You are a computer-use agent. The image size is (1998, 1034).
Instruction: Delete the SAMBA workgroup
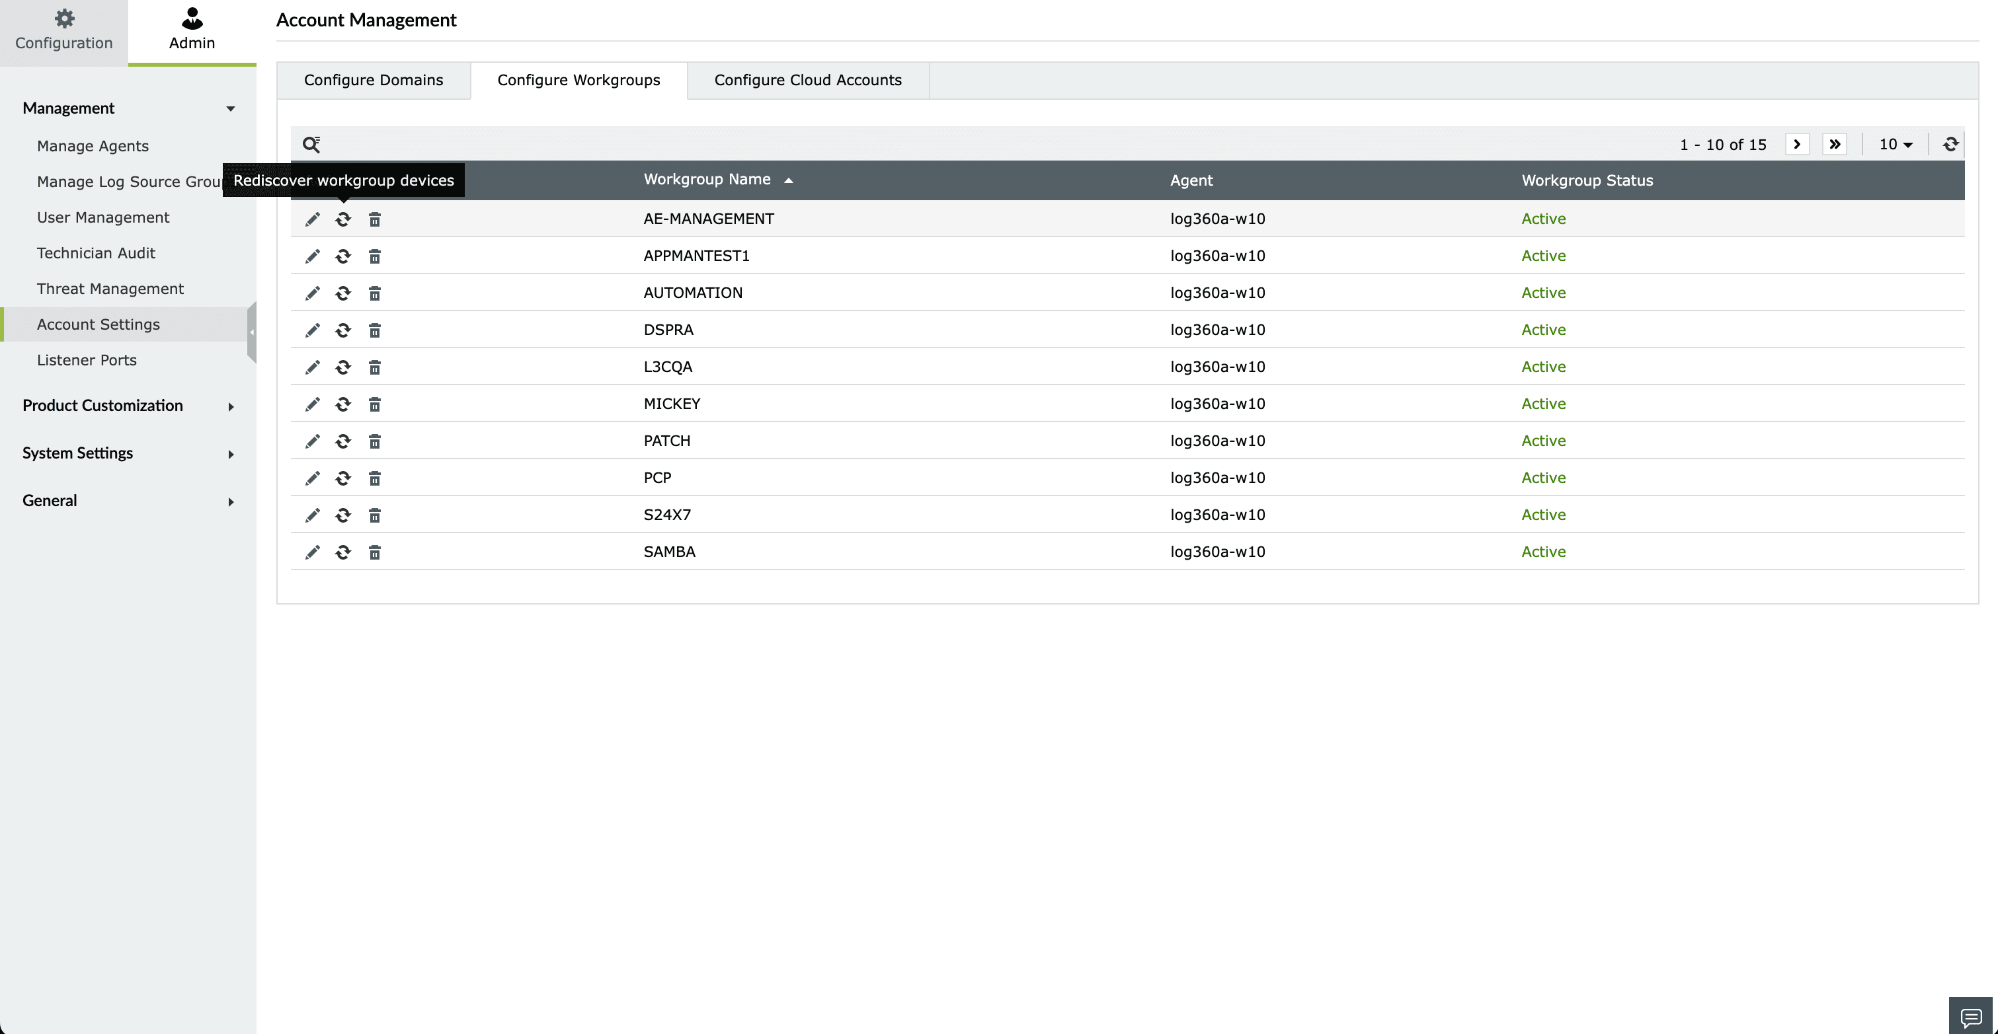click(375, 552)
